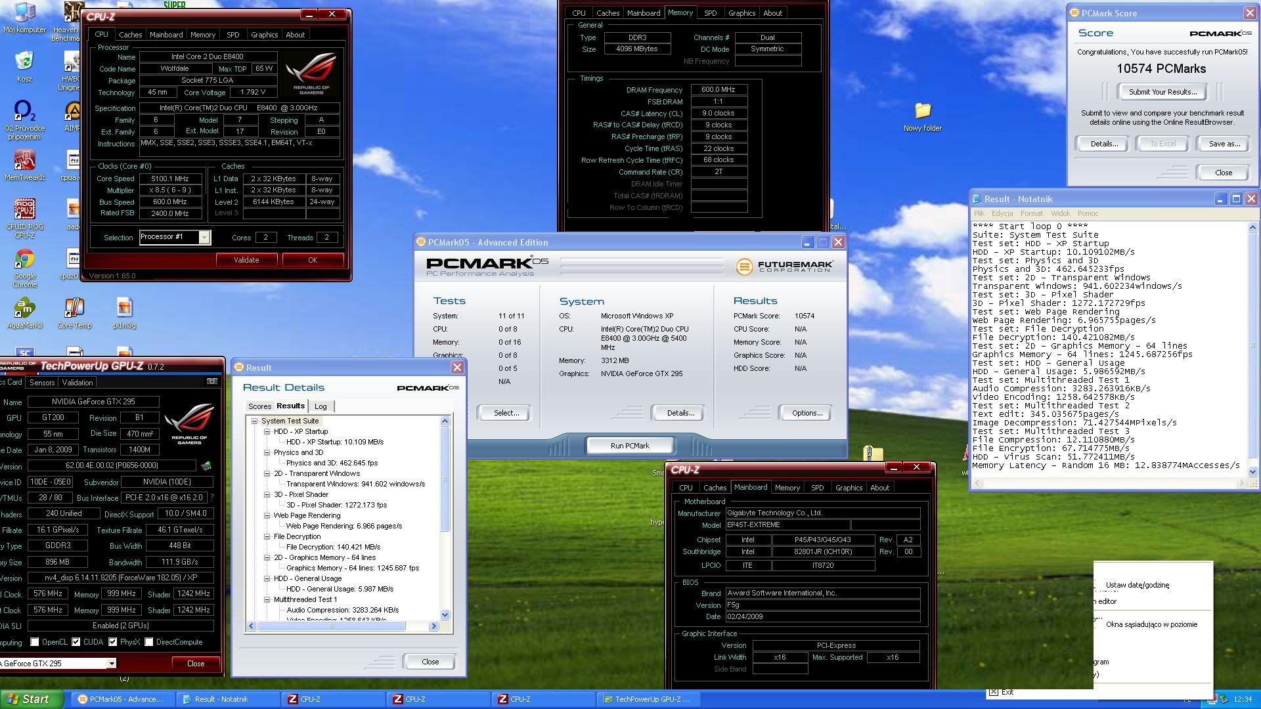Viewport: 1261px width, 709px height.
Task: Collapse the System Test Suite tree node
Action: pyautogui.click(x=255, y=421)
